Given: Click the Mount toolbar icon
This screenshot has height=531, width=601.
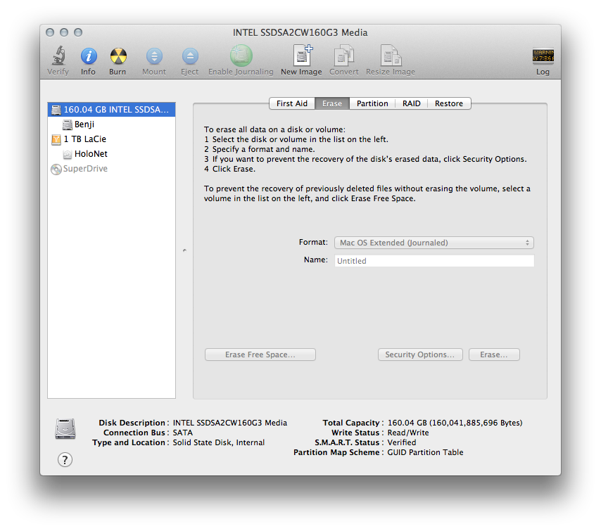Looking at the screenshot, I should coord(154,56).
